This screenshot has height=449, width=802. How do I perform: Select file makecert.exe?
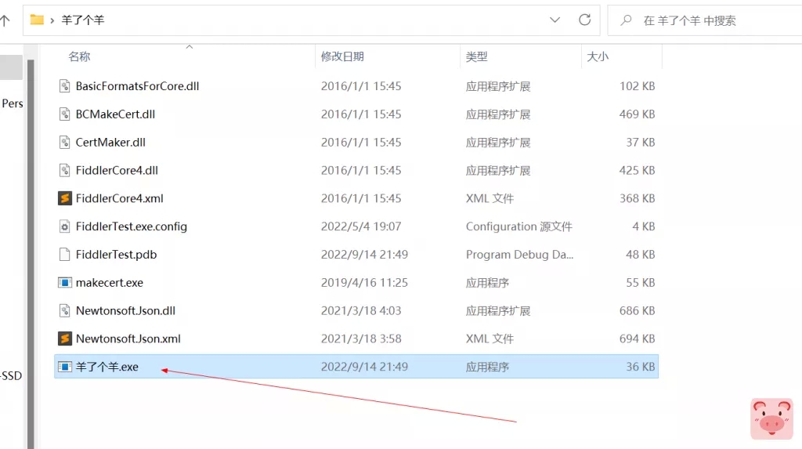tap(110, 283)
